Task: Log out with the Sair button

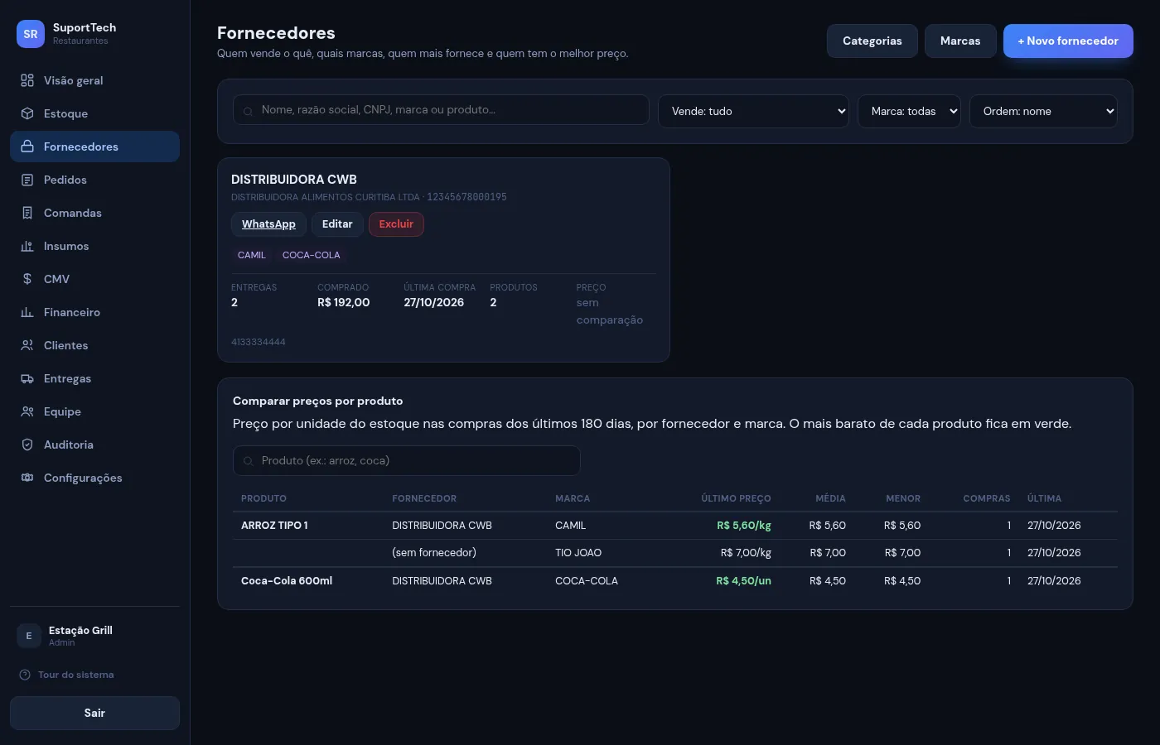Action: point(94,713)
